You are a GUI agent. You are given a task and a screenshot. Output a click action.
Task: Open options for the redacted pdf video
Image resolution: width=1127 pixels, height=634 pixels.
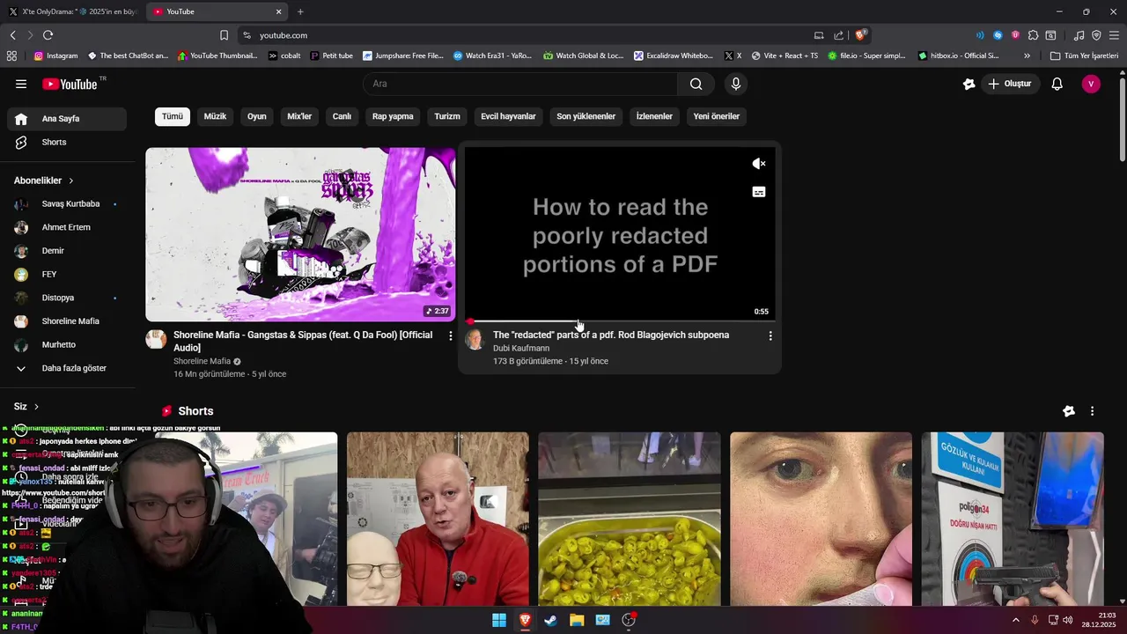(770, 335)
